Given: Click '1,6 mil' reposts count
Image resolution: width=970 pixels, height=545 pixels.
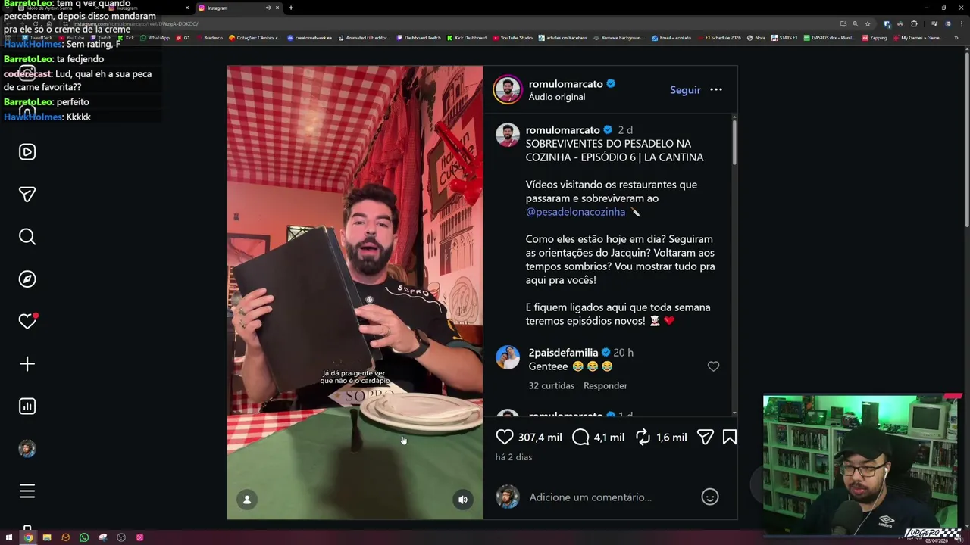Looking at the screenshot, I should (671, 438).
